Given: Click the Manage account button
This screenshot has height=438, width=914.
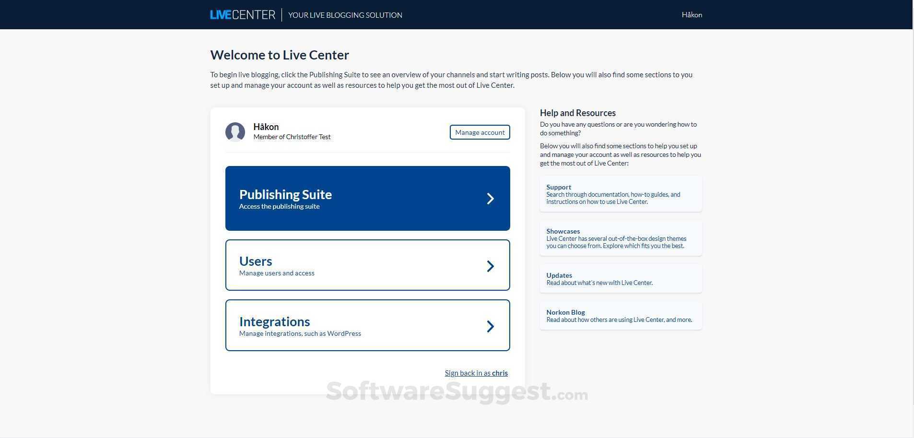Looking at the screenshot, I should (x=479, y=132).
